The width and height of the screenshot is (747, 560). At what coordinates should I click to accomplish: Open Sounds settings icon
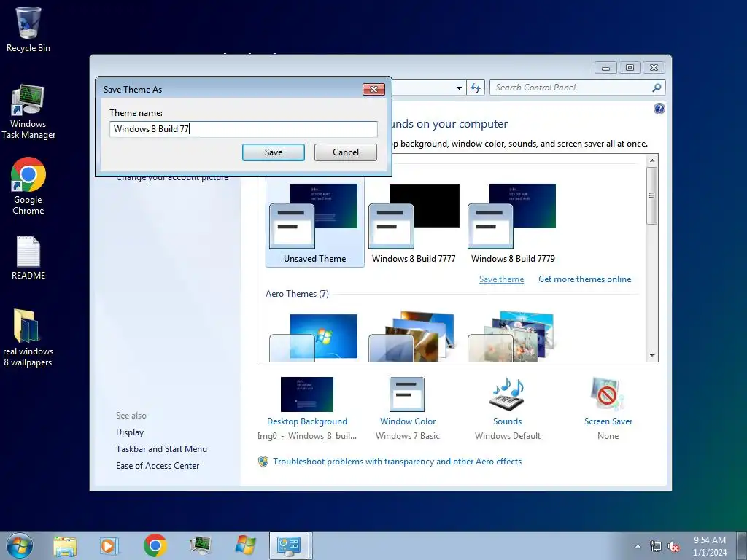(x=507, y=394)
